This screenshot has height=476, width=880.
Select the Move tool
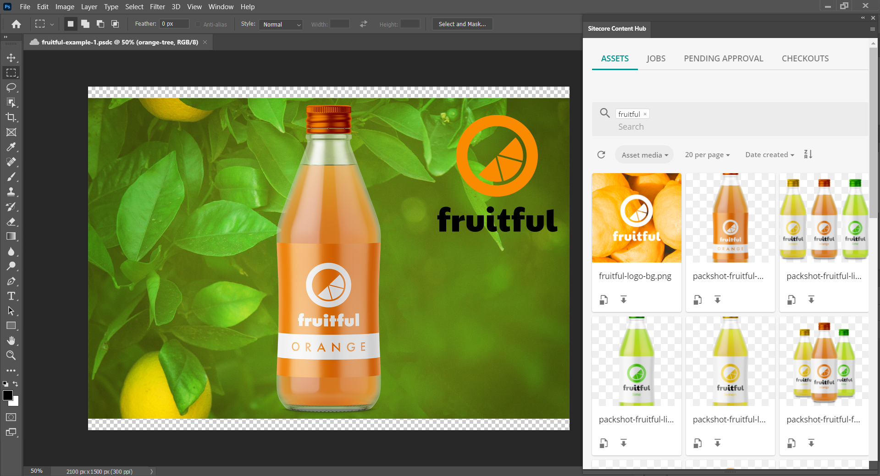[11, 58]
